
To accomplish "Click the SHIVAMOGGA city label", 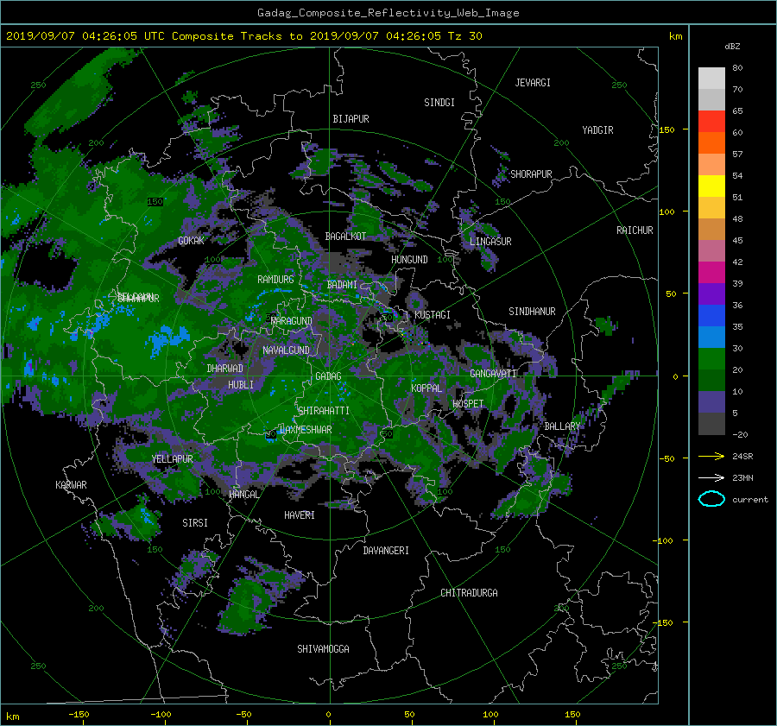I will point(323,649).
